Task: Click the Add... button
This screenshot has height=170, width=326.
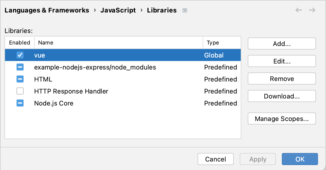Action: coord(282,43)
